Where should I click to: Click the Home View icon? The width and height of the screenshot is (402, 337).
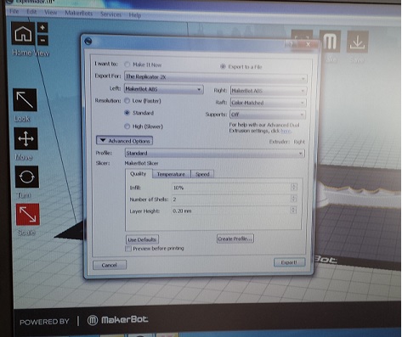(x=23, y=34)
